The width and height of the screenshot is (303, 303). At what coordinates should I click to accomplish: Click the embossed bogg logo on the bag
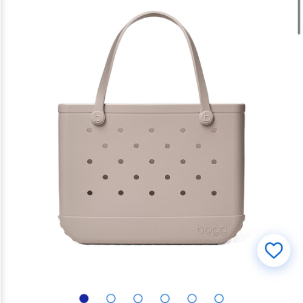pyautogui.click(x=213, y=229)
